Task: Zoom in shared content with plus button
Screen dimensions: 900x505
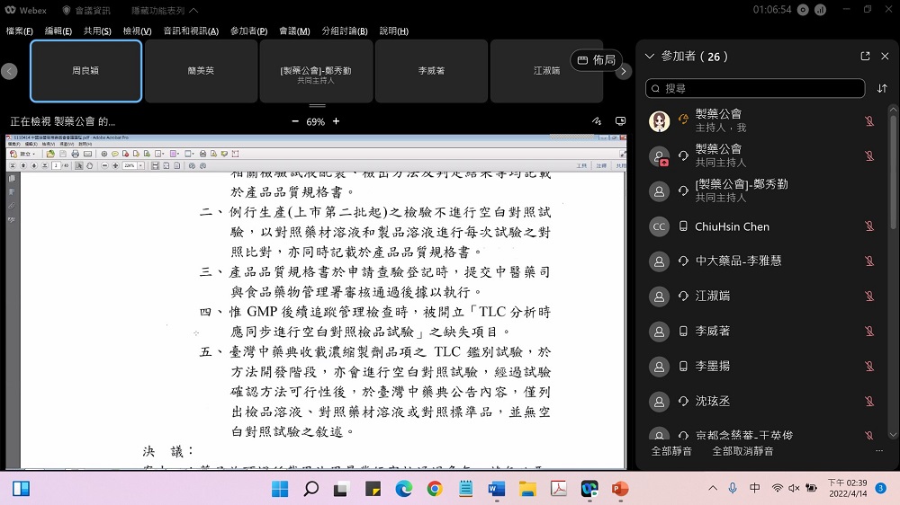Action: pyautogui.click(x=337, y=121)
